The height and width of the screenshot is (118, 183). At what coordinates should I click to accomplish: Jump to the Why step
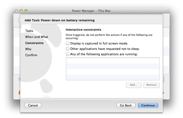(x=28, y=49)
